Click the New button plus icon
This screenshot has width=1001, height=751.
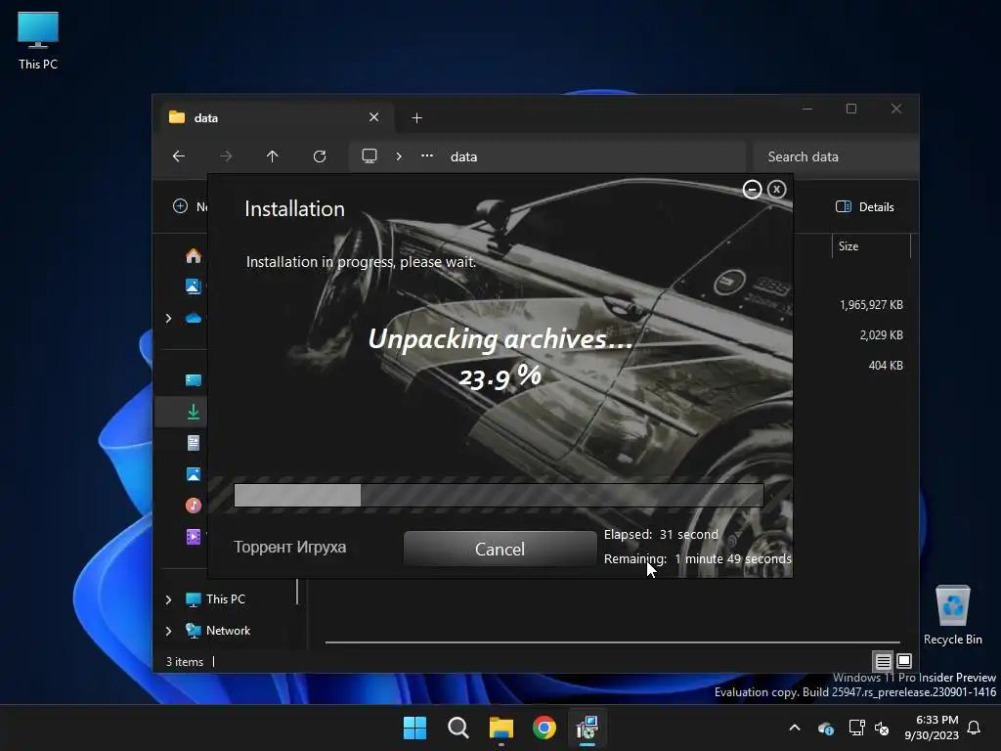coord(181,206)
